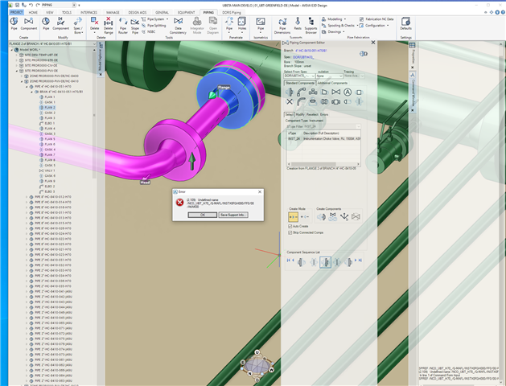Select the Slope Pipe tool

click(135, 26)
